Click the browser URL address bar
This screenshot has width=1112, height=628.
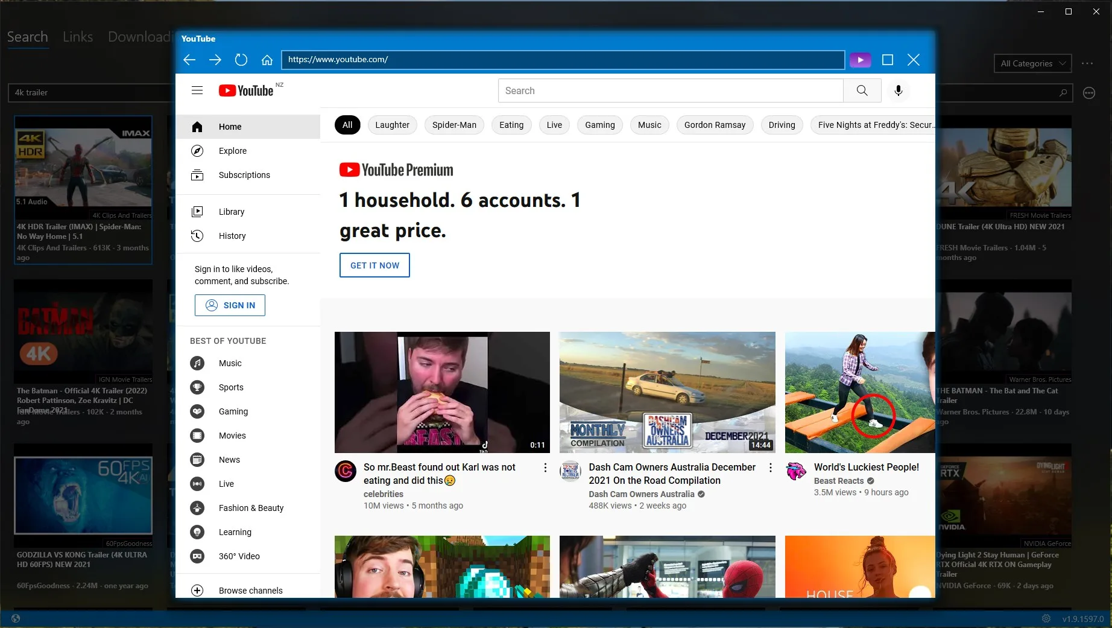(x=563, y=60)
